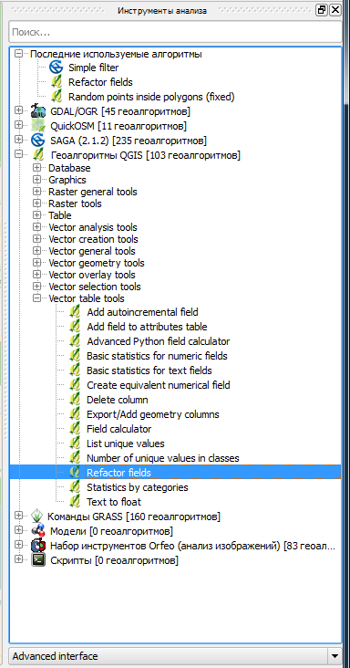Collapse the Геоалгоритмы QGIS group
The width and height of the screenshot is (350, 668).
tap(18, 154)
